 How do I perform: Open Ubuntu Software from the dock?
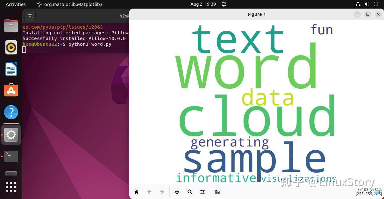11,90
